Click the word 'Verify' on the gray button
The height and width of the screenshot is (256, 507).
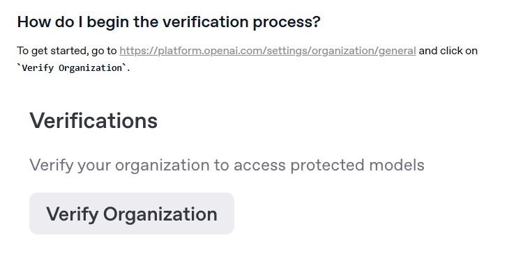point(72,214)
